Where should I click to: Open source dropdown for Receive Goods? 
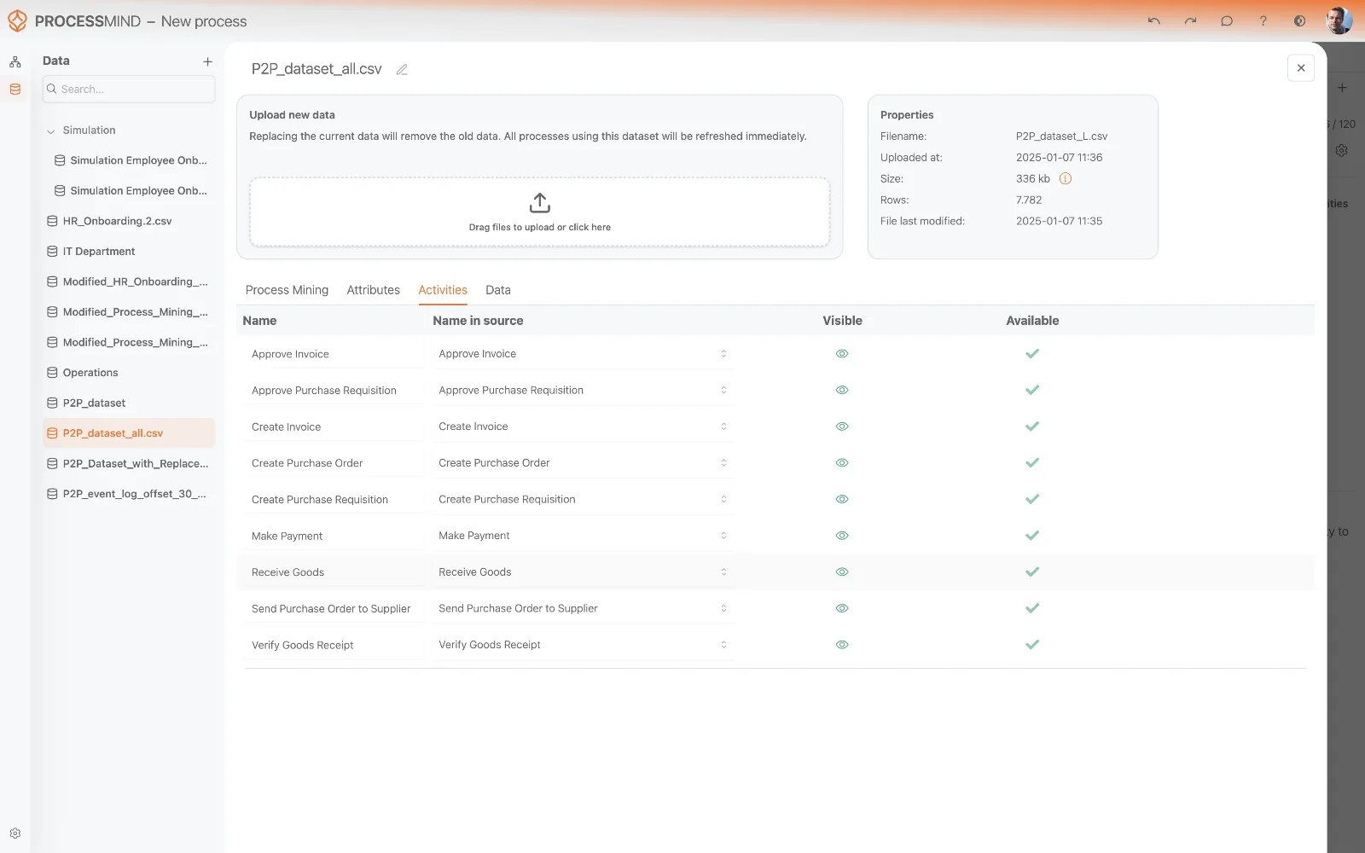tap(584, 572)
